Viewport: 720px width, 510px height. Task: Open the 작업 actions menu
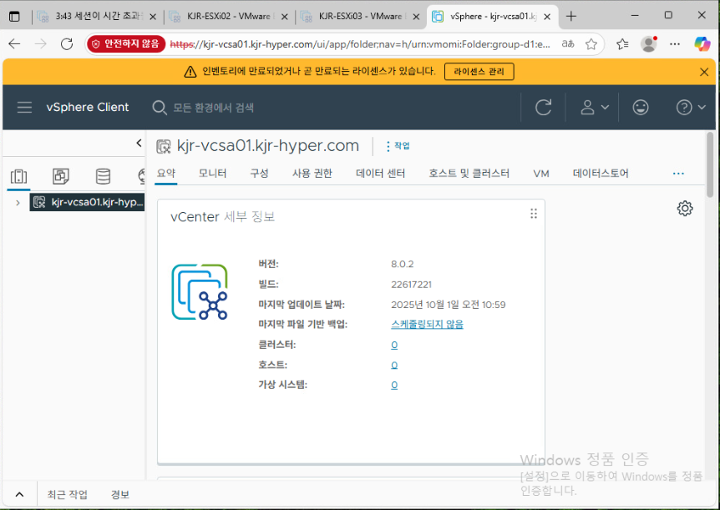tap(398, 146)
